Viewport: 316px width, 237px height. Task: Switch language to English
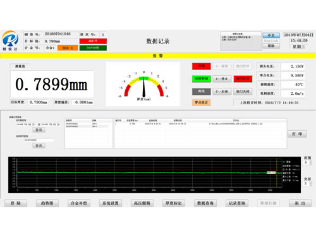tap(271, 40)
